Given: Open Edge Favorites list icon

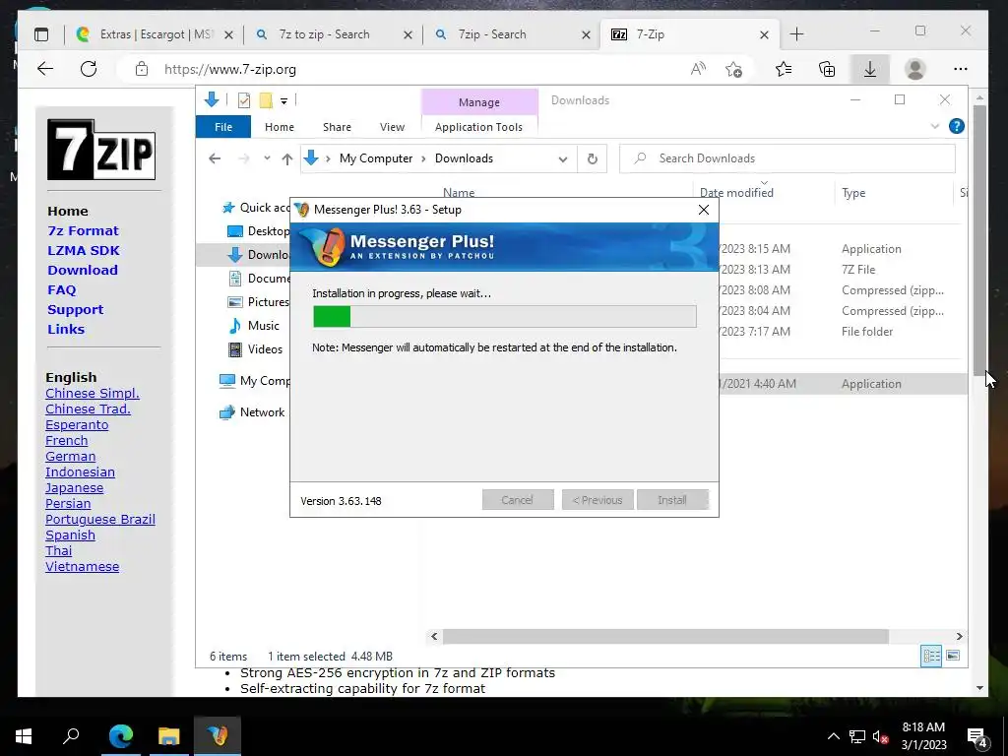Looking at the screenshot, I should click(x=783, y=70).
